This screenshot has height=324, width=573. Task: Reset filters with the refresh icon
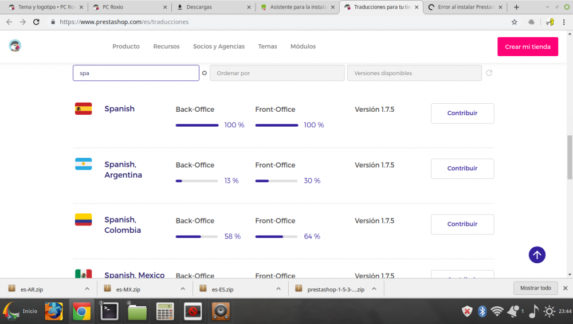489,73
